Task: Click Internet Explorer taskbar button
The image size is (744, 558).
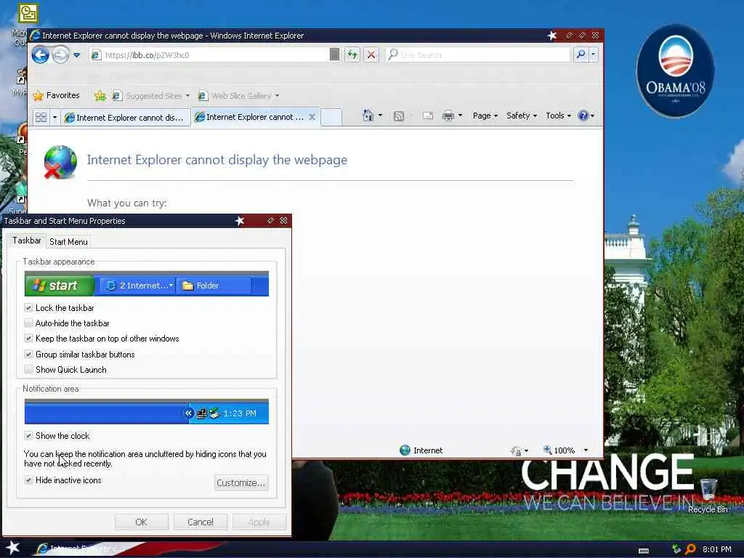Action: (78, 549)
